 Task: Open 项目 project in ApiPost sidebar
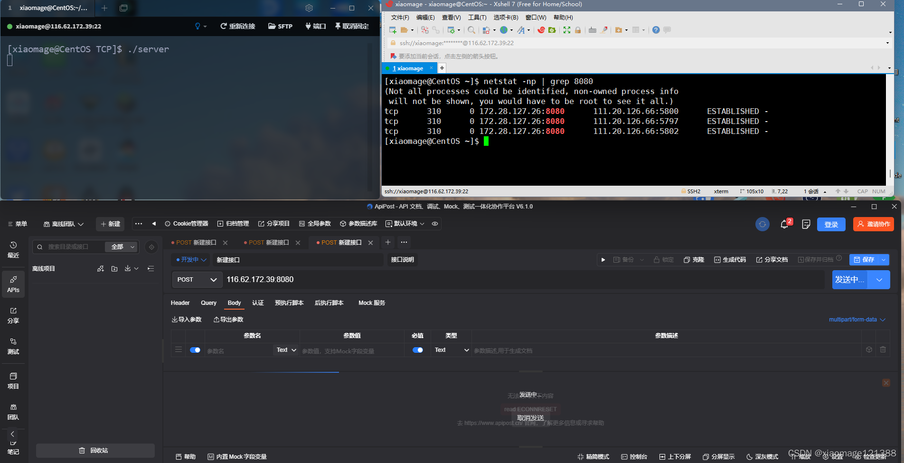point(13,381)
